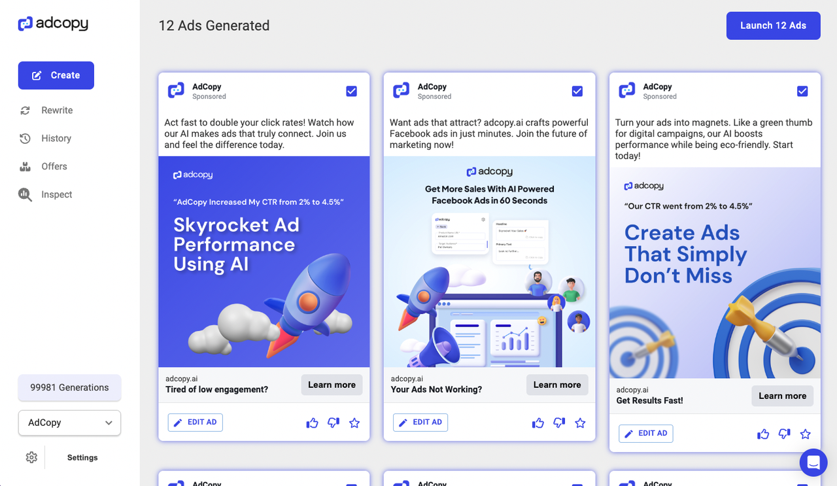Click Learn more on 'Your Ads Not Working?' ad

557,385
